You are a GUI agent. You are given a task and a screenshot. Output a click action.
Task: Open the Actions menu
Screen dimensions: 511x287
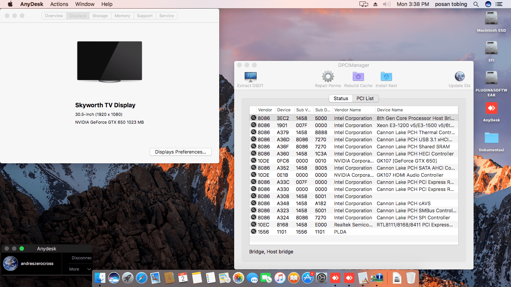tap(59, 4)
